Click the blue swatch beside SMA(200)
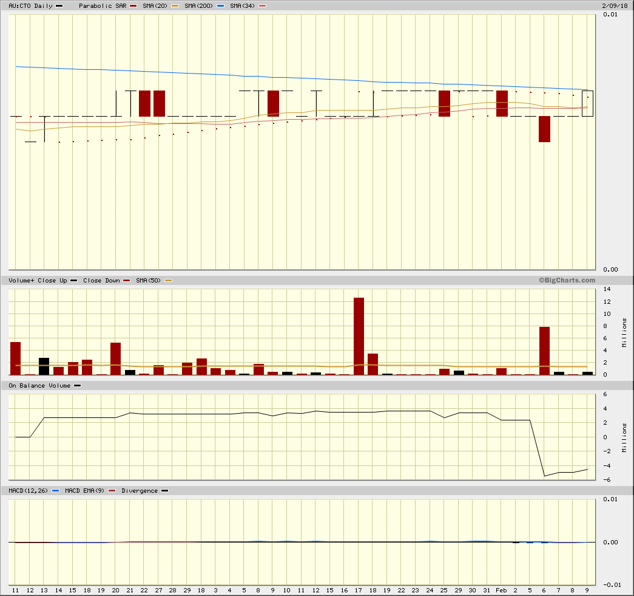 [x=220, y=6]
